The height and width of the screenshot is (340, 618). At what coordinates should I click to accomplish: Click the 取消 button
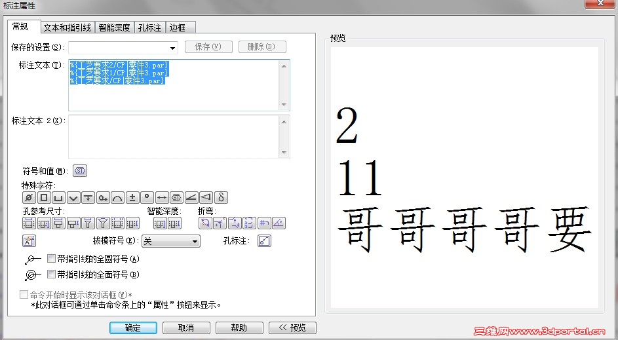(x=186, y=328)
